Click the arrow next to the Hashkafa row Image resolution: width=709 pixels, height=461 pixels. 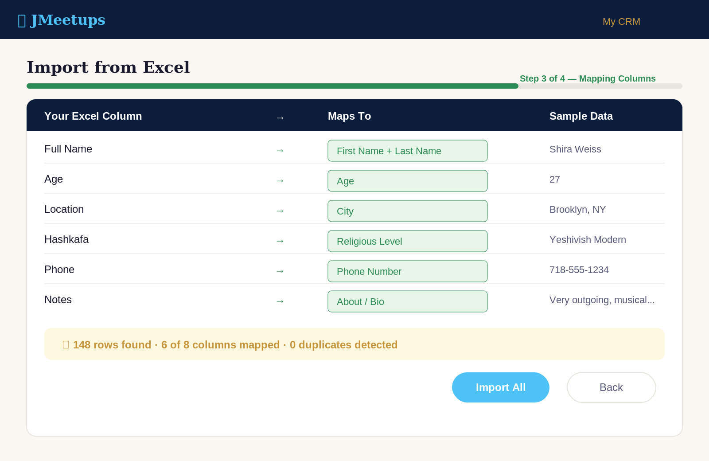pyautogui.click(x=280, y=241)
